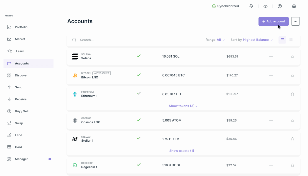Image resolution: width=308 pixels, height=176 pixels.
Task: Click the help question mark icon
Action: click(x=280, y=6)
